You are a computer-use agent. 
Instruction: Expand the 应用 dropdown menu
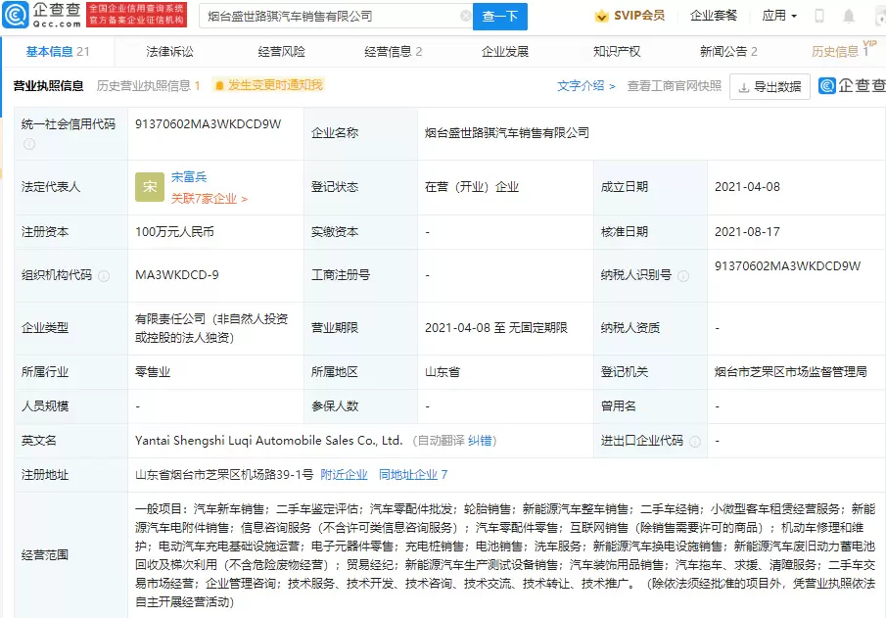pyautogui.click(x=779, y=17)
